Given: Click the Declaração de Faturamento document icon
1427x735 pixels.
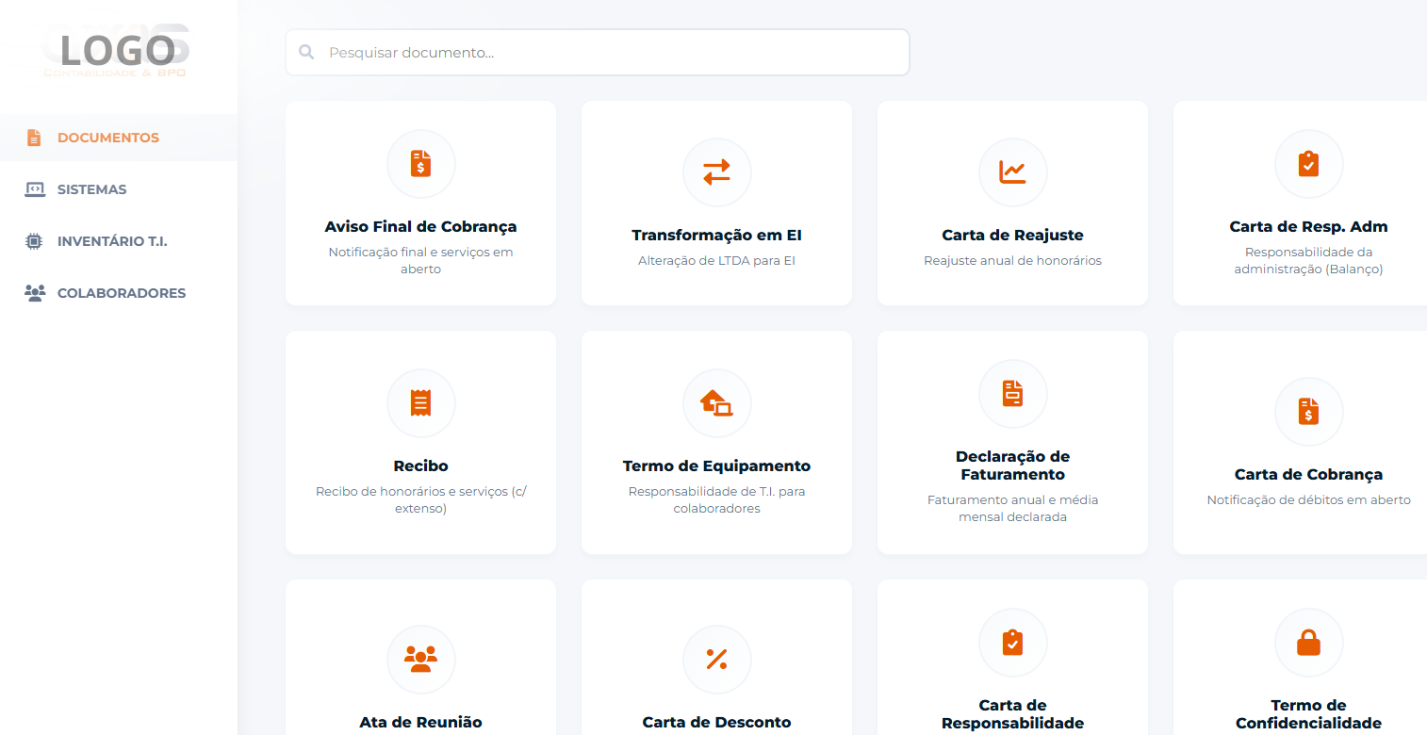Looking at the screenshot, I should [1012, 394].
